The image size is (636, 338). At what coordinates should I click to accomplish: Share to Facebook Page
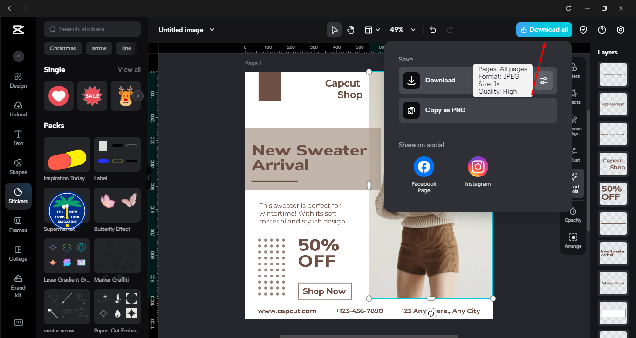[x=424, y=175]
